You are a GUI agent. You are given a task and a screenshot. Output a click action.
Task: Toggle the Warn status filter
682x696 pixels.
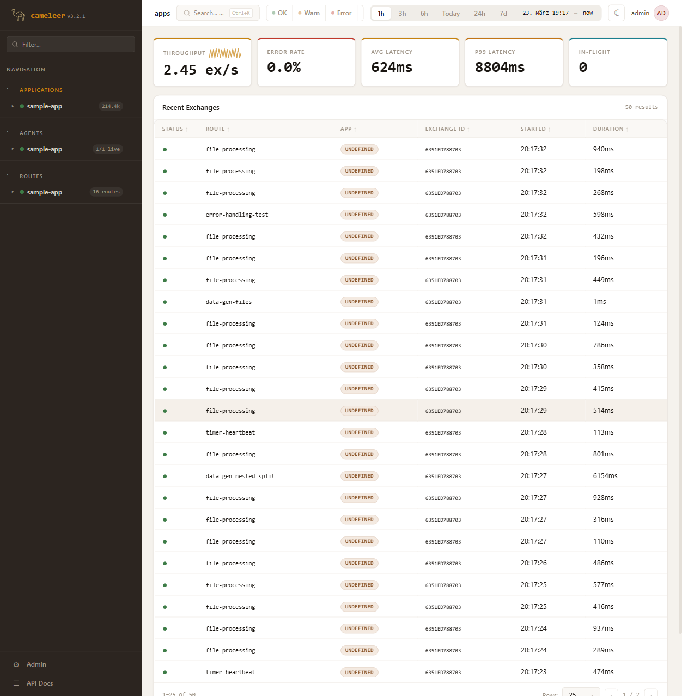click(309, 13)
